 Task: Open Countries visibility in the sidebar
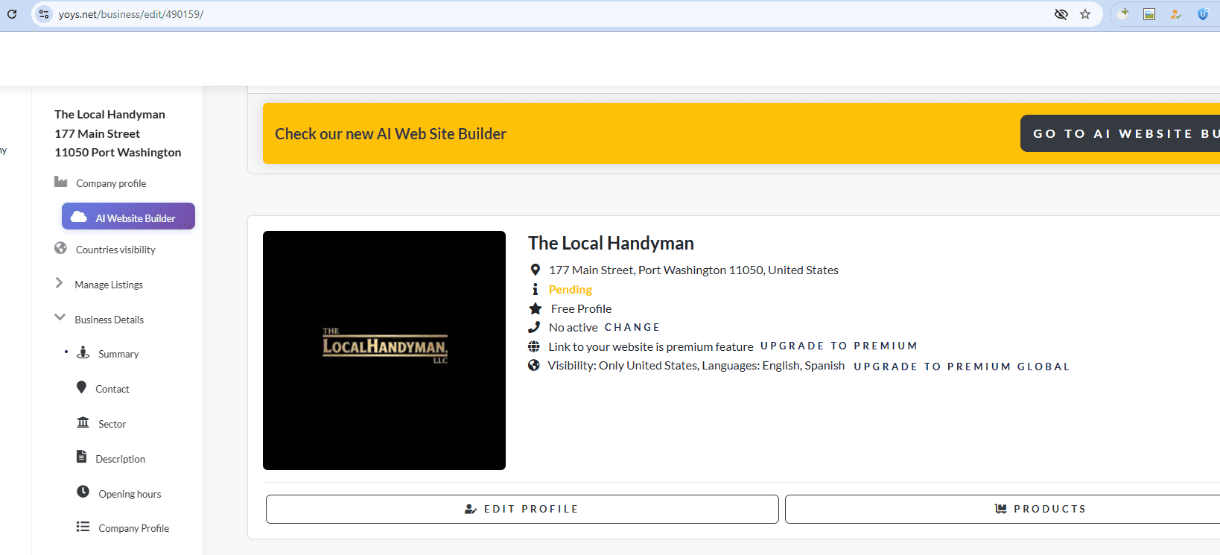(115, 250)
